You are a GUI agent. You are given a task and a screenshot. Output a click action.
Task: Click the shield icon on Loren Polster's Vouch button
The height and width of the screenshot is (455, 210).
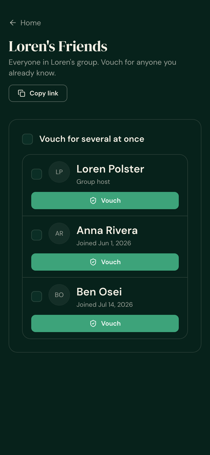click(x=93, y=201)
